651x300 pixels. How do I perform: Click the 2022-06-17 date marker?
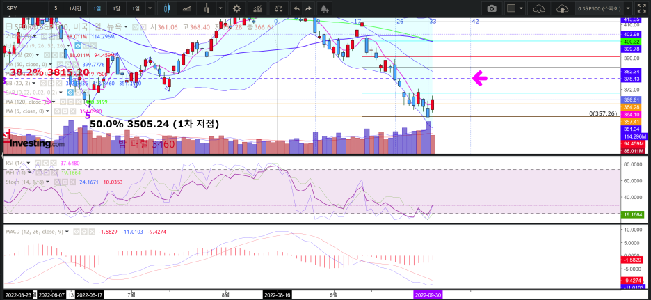pos(90,294)
